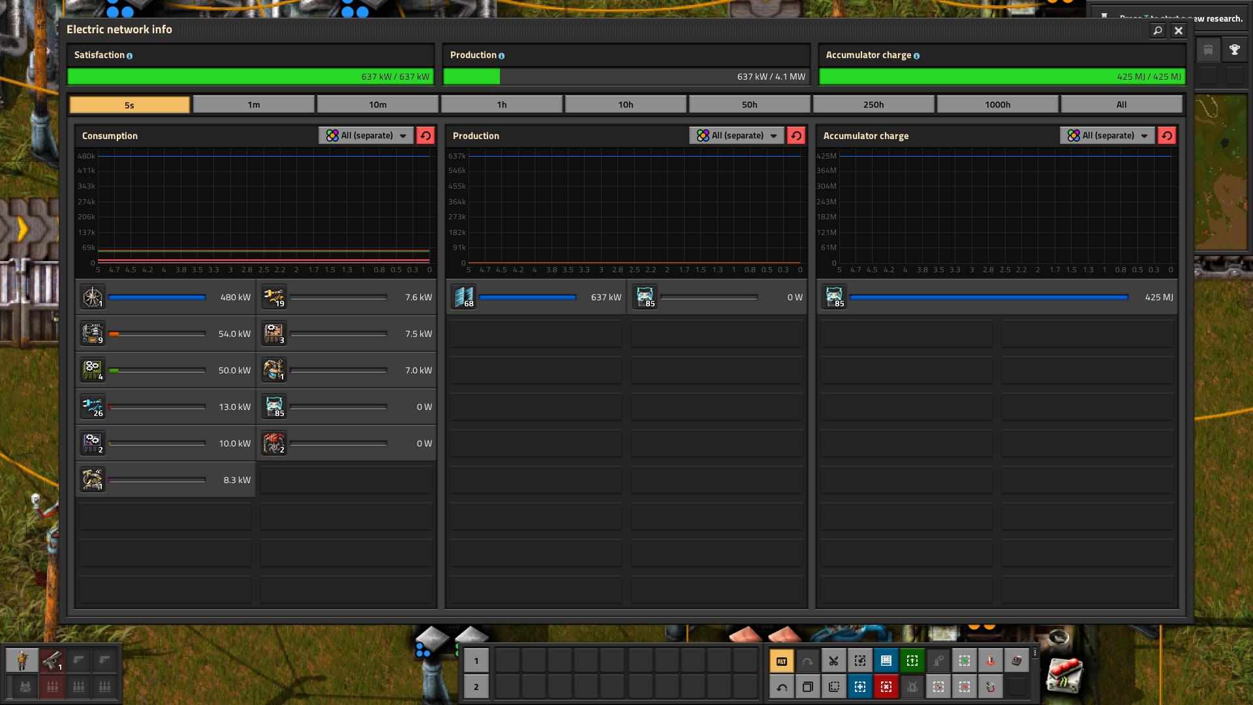Select the red deconstruction planner
The width and height of the screenshot is (1253, 705).
[x=886, y=687]
